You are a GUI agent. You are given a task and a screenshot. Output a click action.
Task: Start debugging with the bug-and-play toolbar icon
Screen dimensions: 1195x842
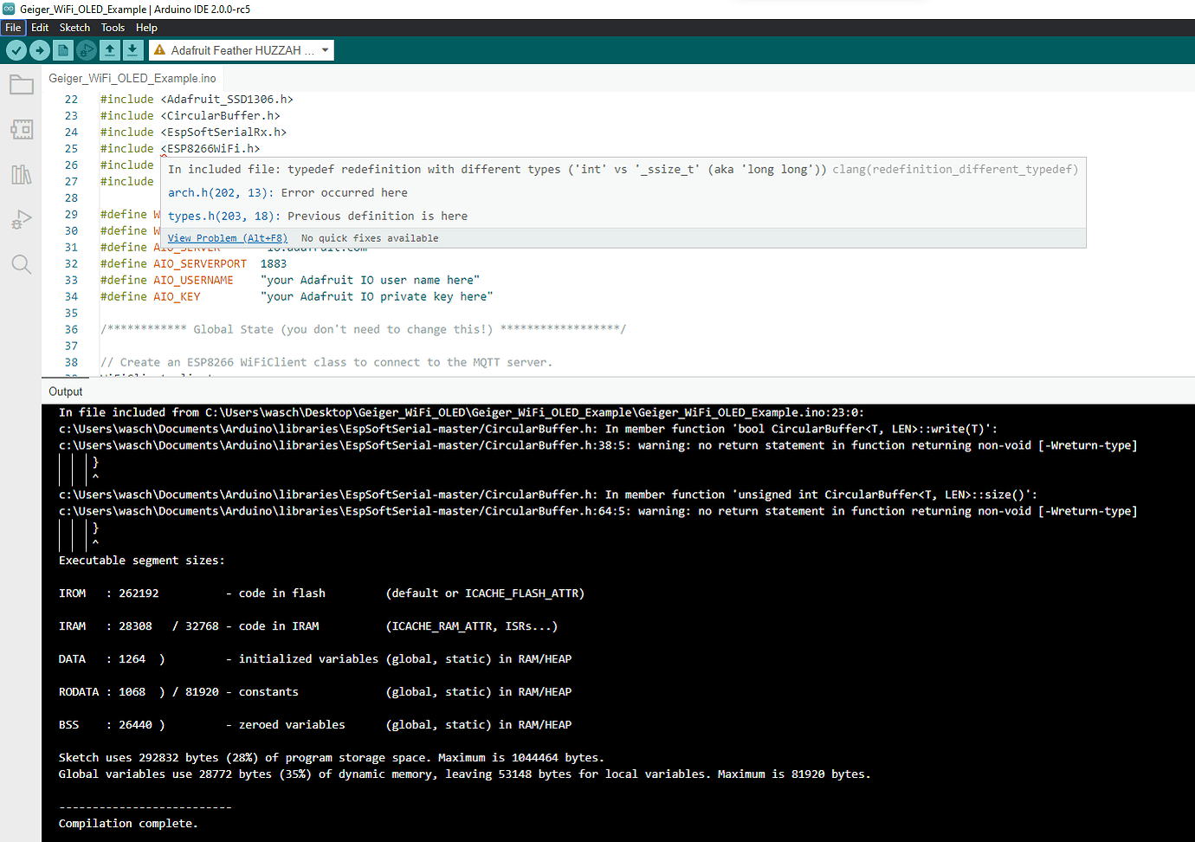(85, 50)
